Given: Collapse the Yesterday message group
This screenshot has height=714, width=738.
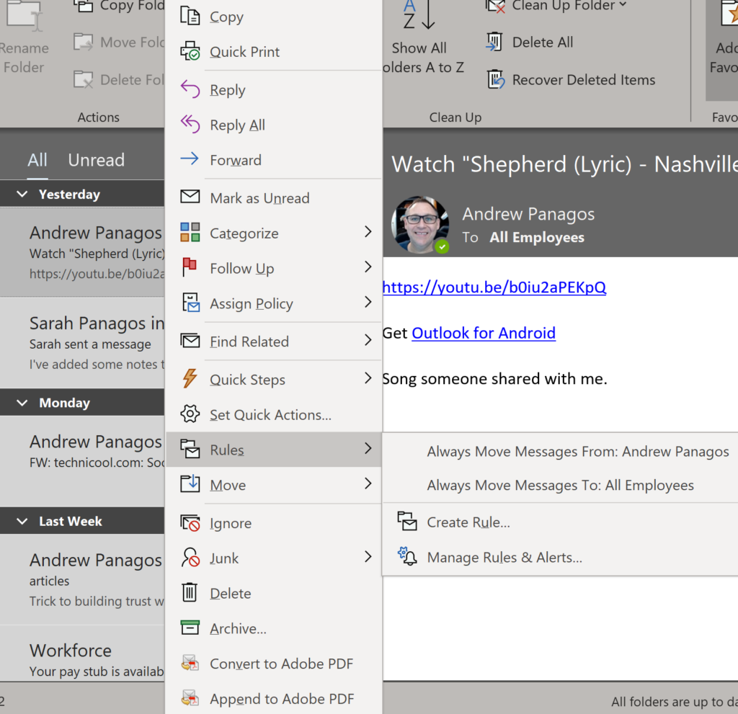Looking at the screenshot, I should coord(22,195).
